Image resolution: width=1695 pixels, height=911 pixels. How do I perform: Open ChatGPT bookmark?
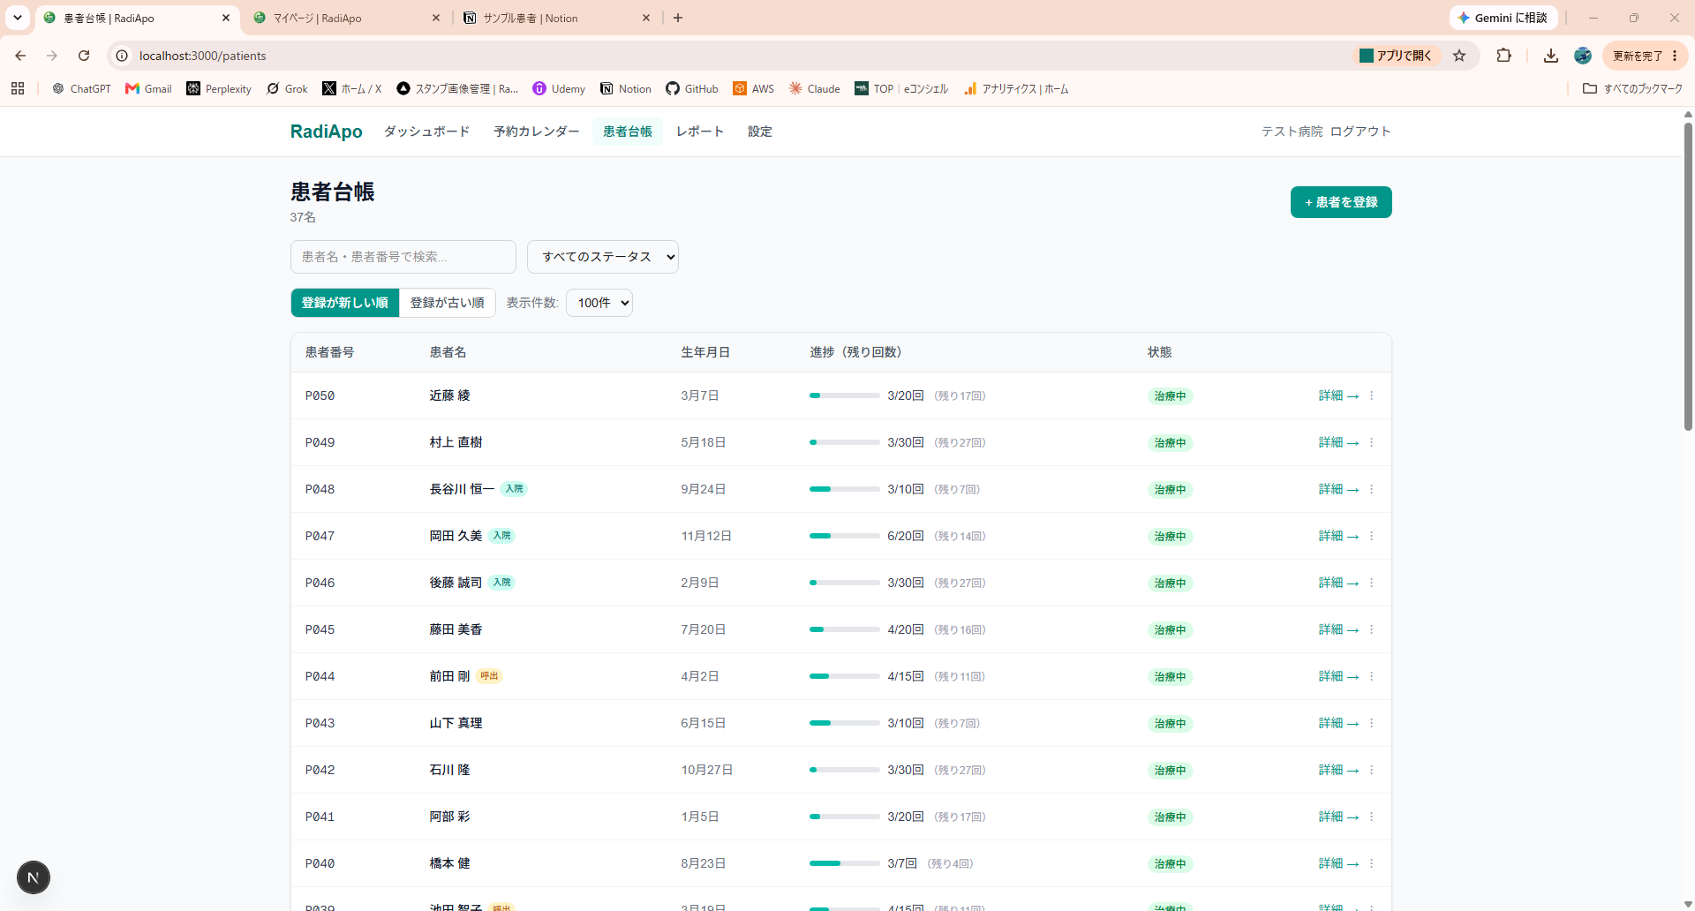pos(81,88)
